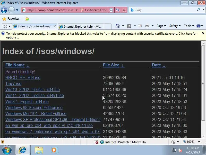Click the RSS feeds icon

click(x=129, y=26)
